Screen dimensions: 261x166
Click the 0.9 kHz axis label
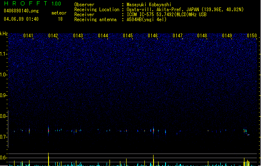pos(4,95)
